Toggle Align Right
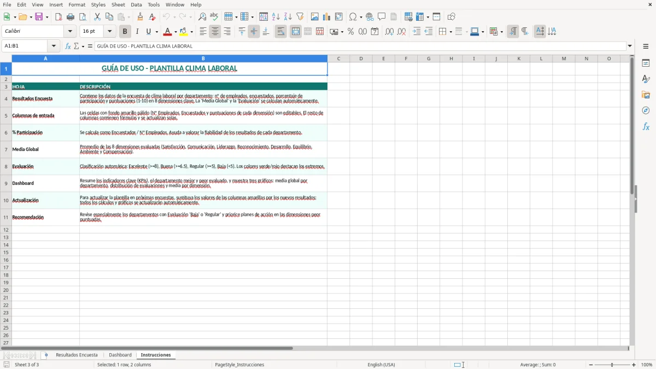Viewport: 656px width, 369px height. [227, 32]
